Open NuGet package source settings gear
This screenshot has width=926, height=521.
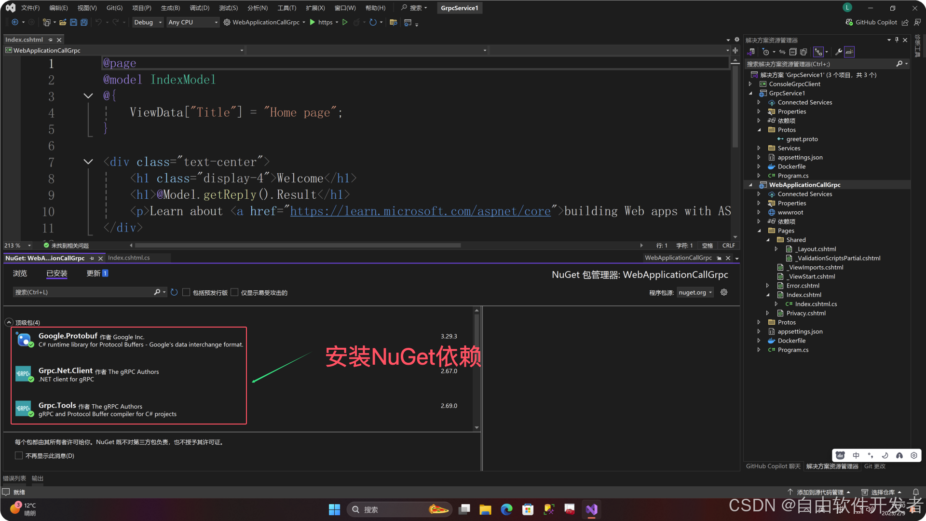[724, 292]
